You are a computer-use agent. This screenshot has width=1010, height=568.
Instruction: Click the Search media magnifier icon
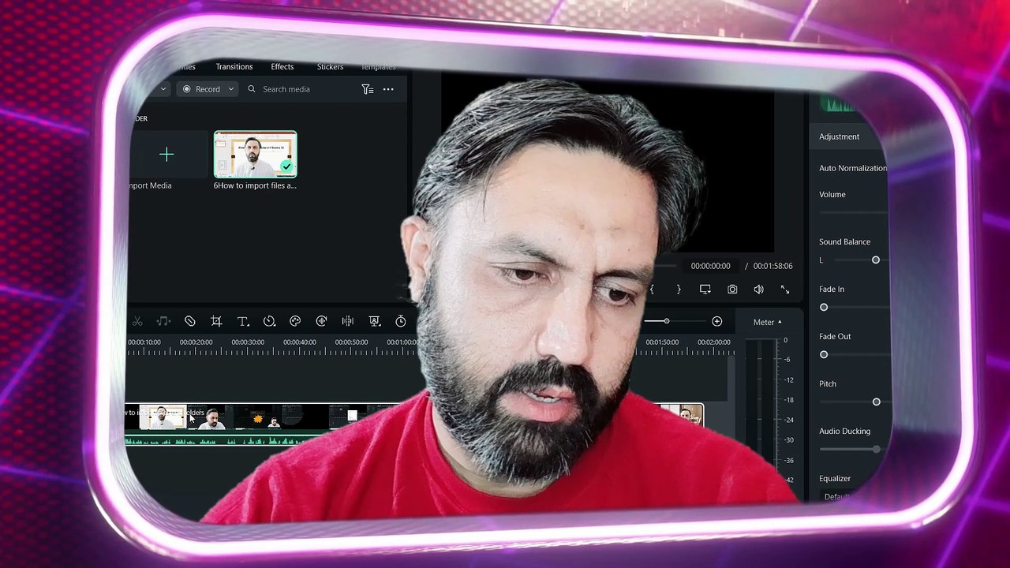tap(252, 89)
